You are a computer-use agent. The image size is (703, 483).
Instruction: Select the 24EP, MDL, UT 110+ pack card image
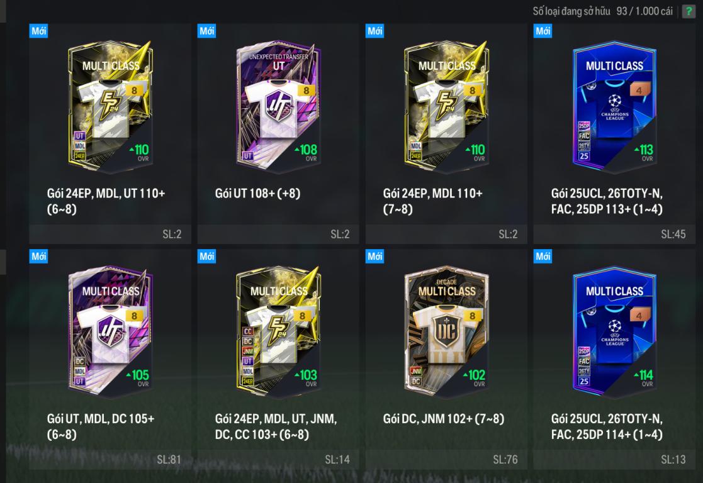click(x=110, y=108)
